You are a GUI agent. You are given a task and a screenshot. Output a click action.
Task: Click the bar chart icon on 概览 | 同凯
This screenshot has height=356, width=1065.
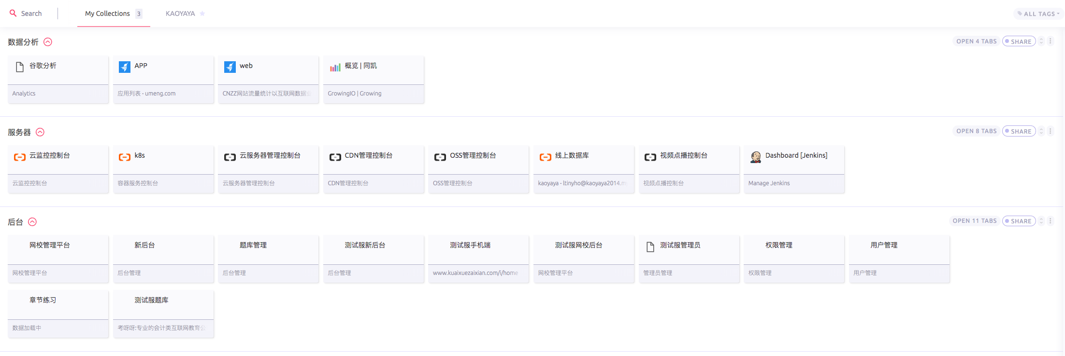(x=335, y=68)
